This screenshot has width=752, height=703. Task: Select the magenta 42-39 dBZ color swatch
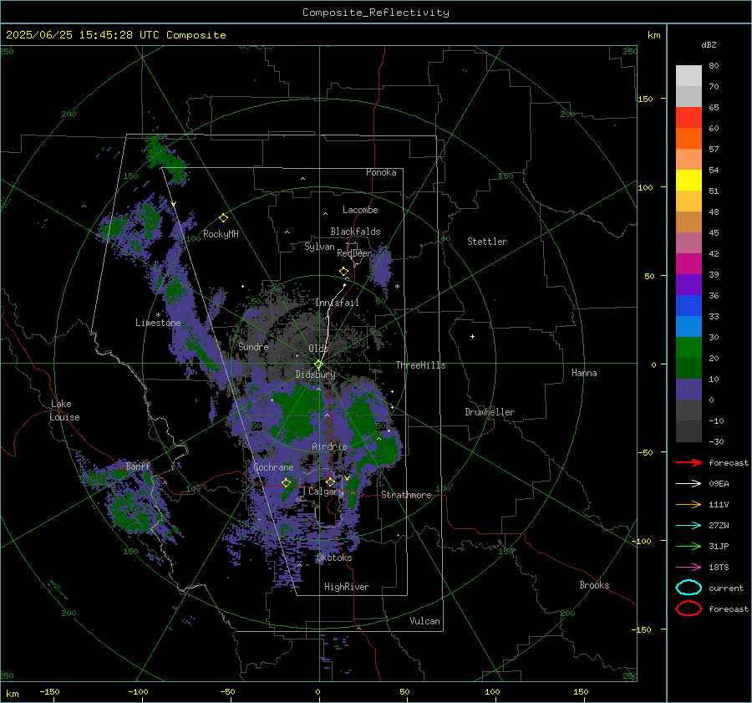point(688,264)
